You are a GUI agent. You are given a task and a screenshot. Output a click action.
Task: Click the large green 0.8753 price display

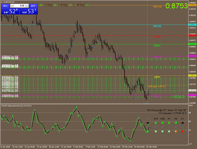(x=177, y=6)
